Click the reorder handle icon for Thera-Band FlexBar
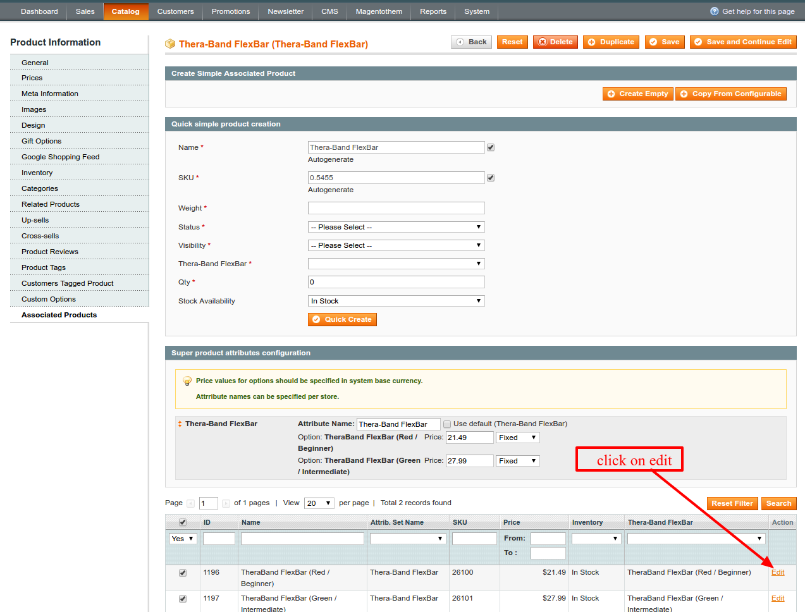Screen dimensions: 805x612 (x=180, y=424)
